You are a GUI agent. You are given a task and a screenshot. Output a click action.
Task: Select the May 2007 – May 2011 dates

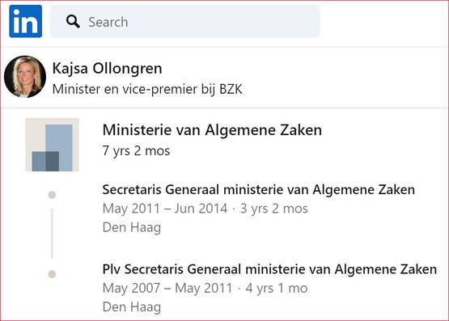[167, 288]
